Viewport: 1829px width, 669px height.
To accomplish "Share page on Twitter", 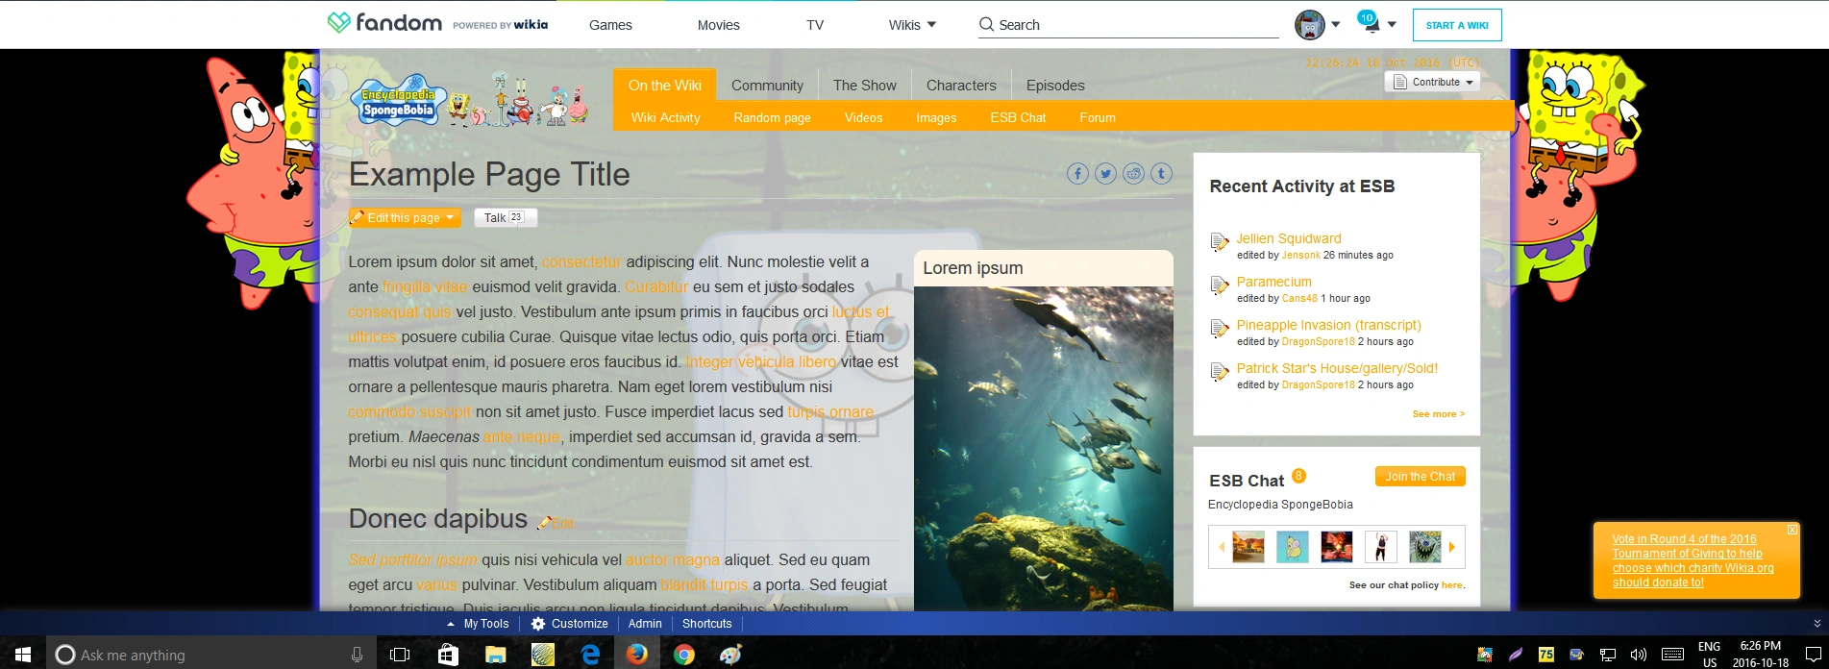I will (x=1105, y=174).
